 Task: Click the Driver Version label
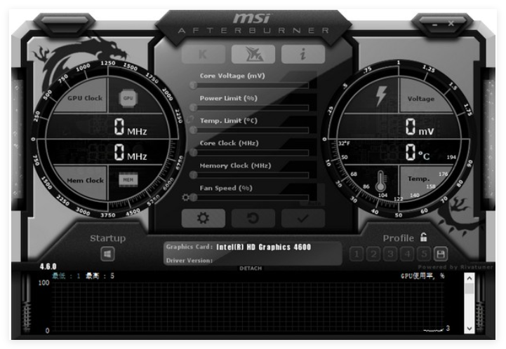189,261
